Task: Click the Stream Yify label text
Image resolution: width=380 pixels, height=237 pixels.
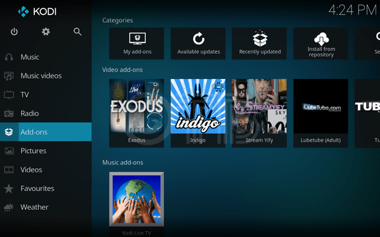Action: [259, 140]
